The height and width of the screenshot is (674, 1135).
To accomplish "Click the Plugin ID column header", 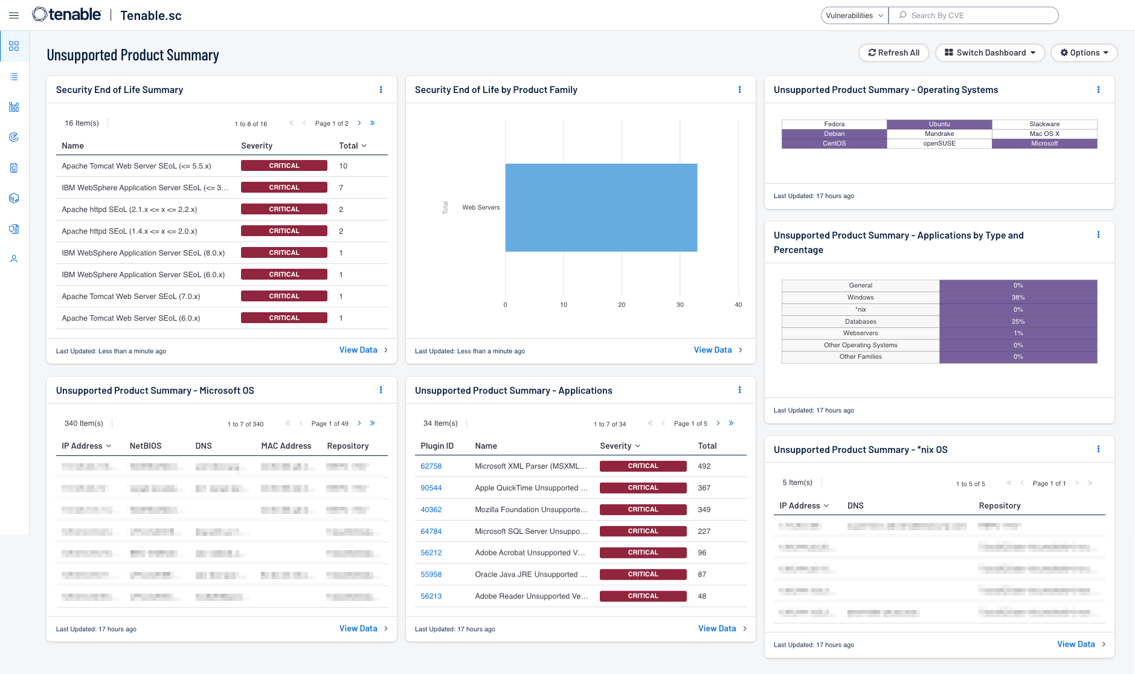I will coord(437,446).
